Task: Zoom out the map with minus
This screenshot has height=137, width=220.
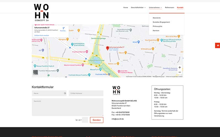Action: tap(180, 72)
